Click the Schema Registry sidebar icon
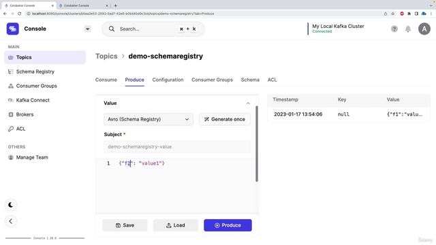This screenshot has height=245, width=436. [11, 71]
